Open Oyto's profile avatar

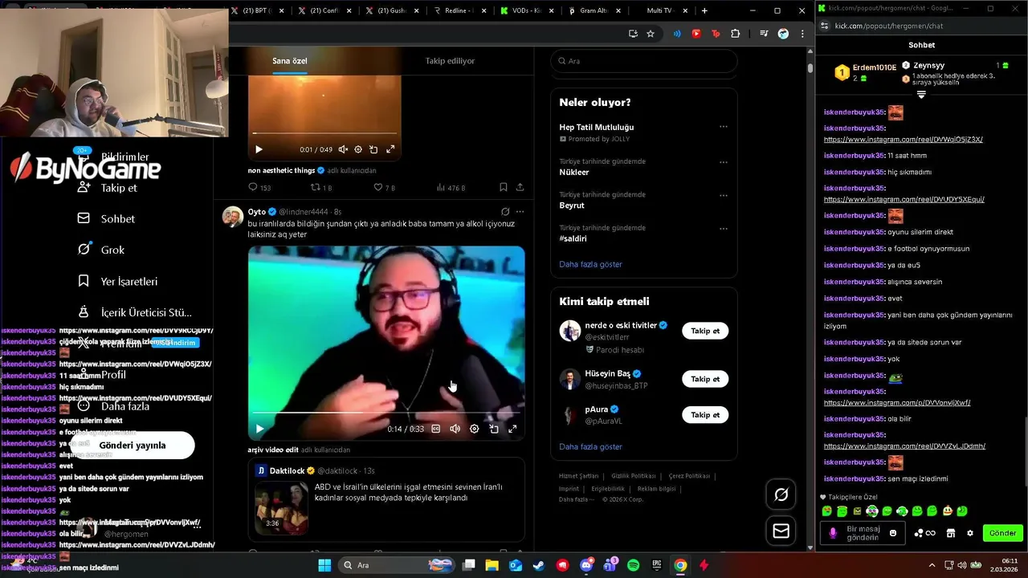tap(233, 217)
